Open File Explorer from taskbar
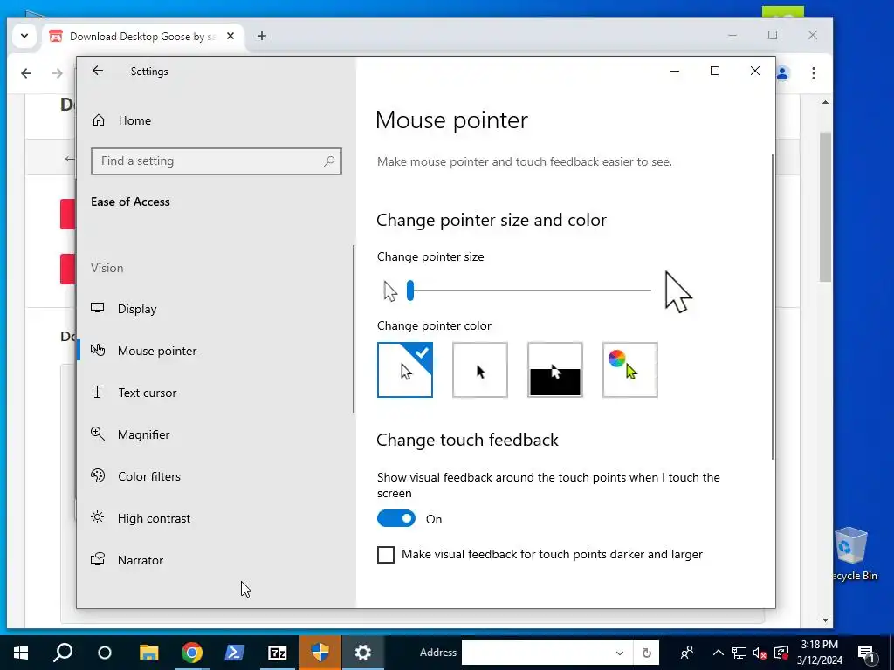This screenshot has height=670, width=894. (x=148, y=653)
